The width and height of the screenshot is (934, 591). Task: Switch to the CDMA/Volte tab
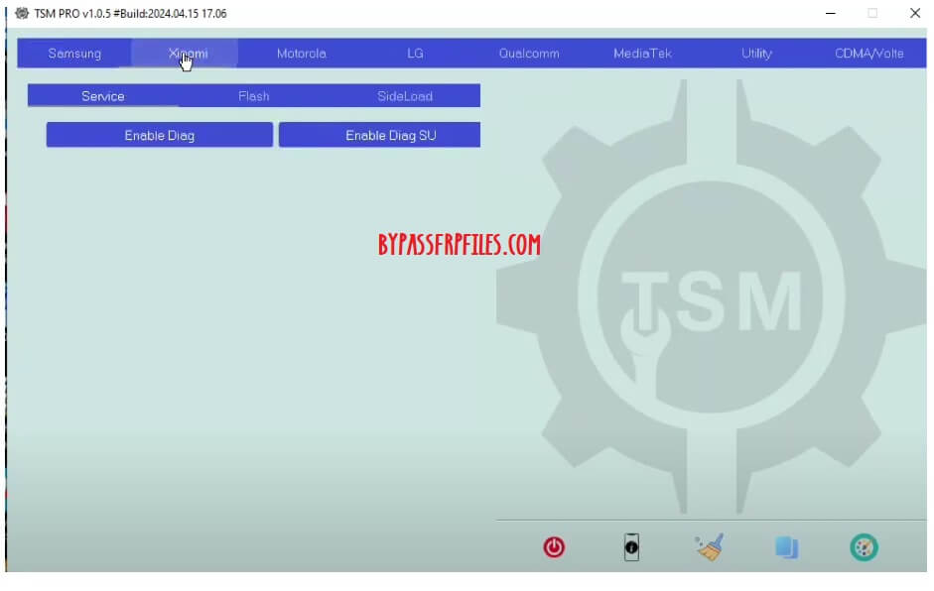click(869, 54)
